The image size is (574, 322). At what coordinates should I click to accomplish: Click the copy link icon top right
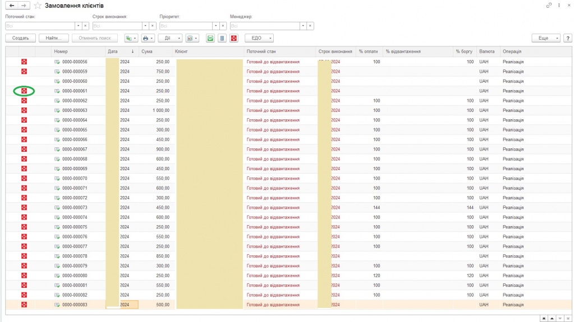click(x=549, y=5)
